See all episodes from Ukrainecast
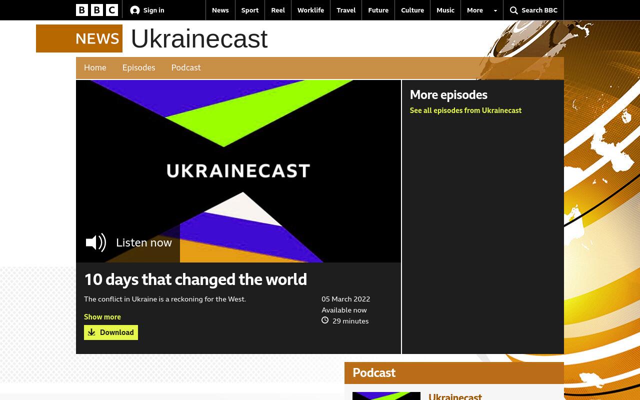The width and height of the screenshot is (640, 400). pos(465,110)
